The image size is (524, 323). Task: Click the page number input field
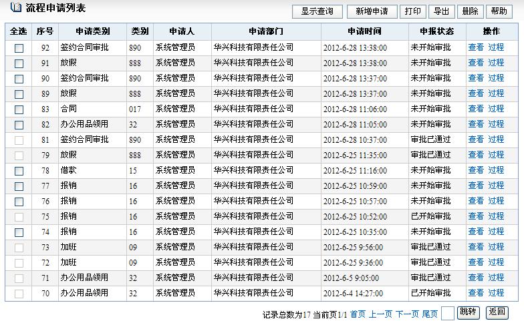coord(448,313)
